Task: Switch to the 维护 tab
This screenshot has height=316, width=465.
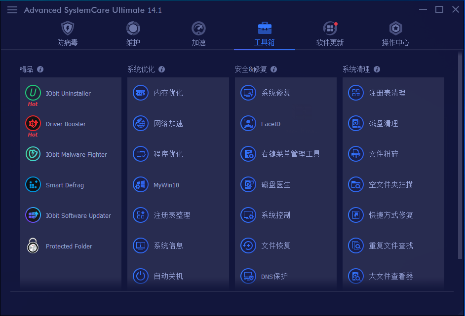Action: pos(133,34)
